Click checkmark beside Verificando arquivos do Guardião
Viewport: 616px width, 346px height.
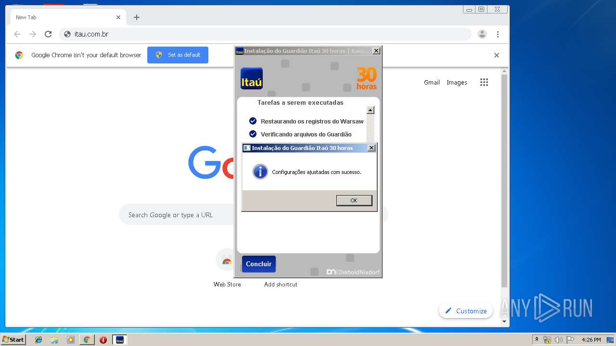coord(253,134)
